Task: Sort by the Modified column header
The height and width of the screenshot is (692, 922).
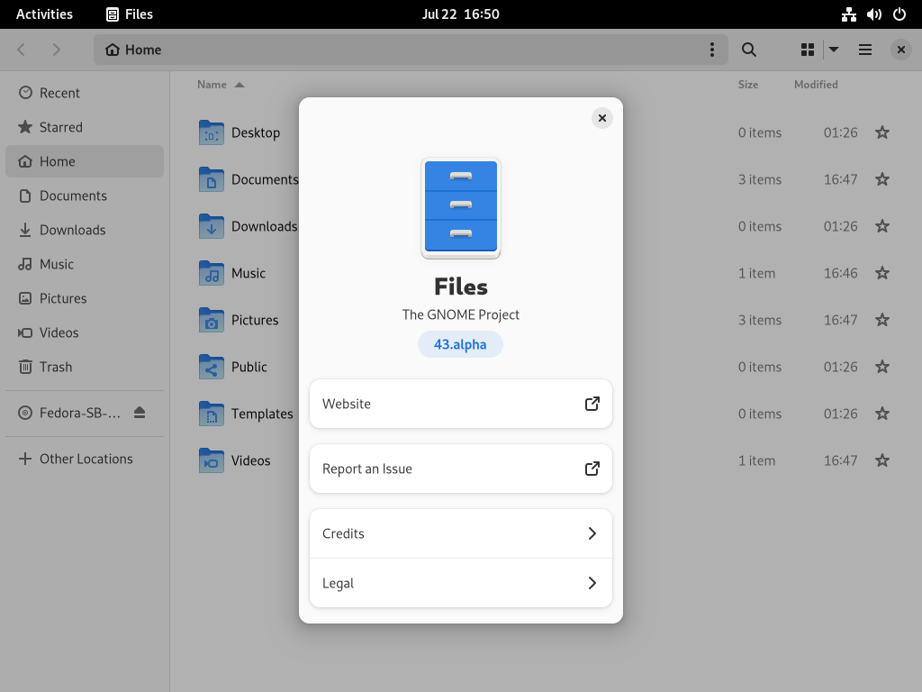Action: (816, 85)
